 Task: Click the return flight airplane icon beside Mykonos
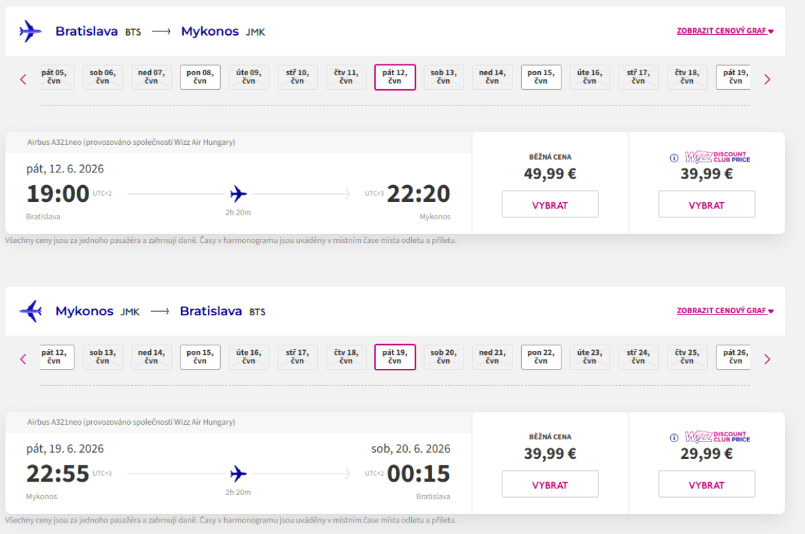(x=30, y=311)
